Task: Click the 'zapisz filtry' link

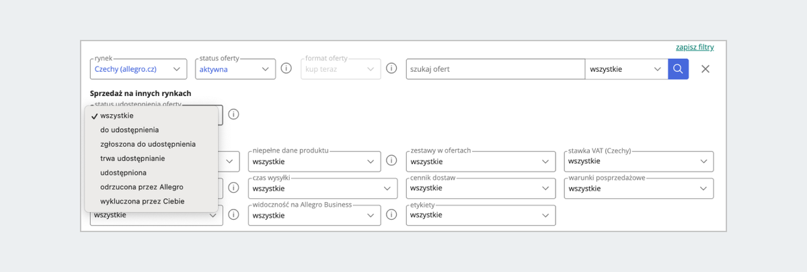Action: (695, 48)
